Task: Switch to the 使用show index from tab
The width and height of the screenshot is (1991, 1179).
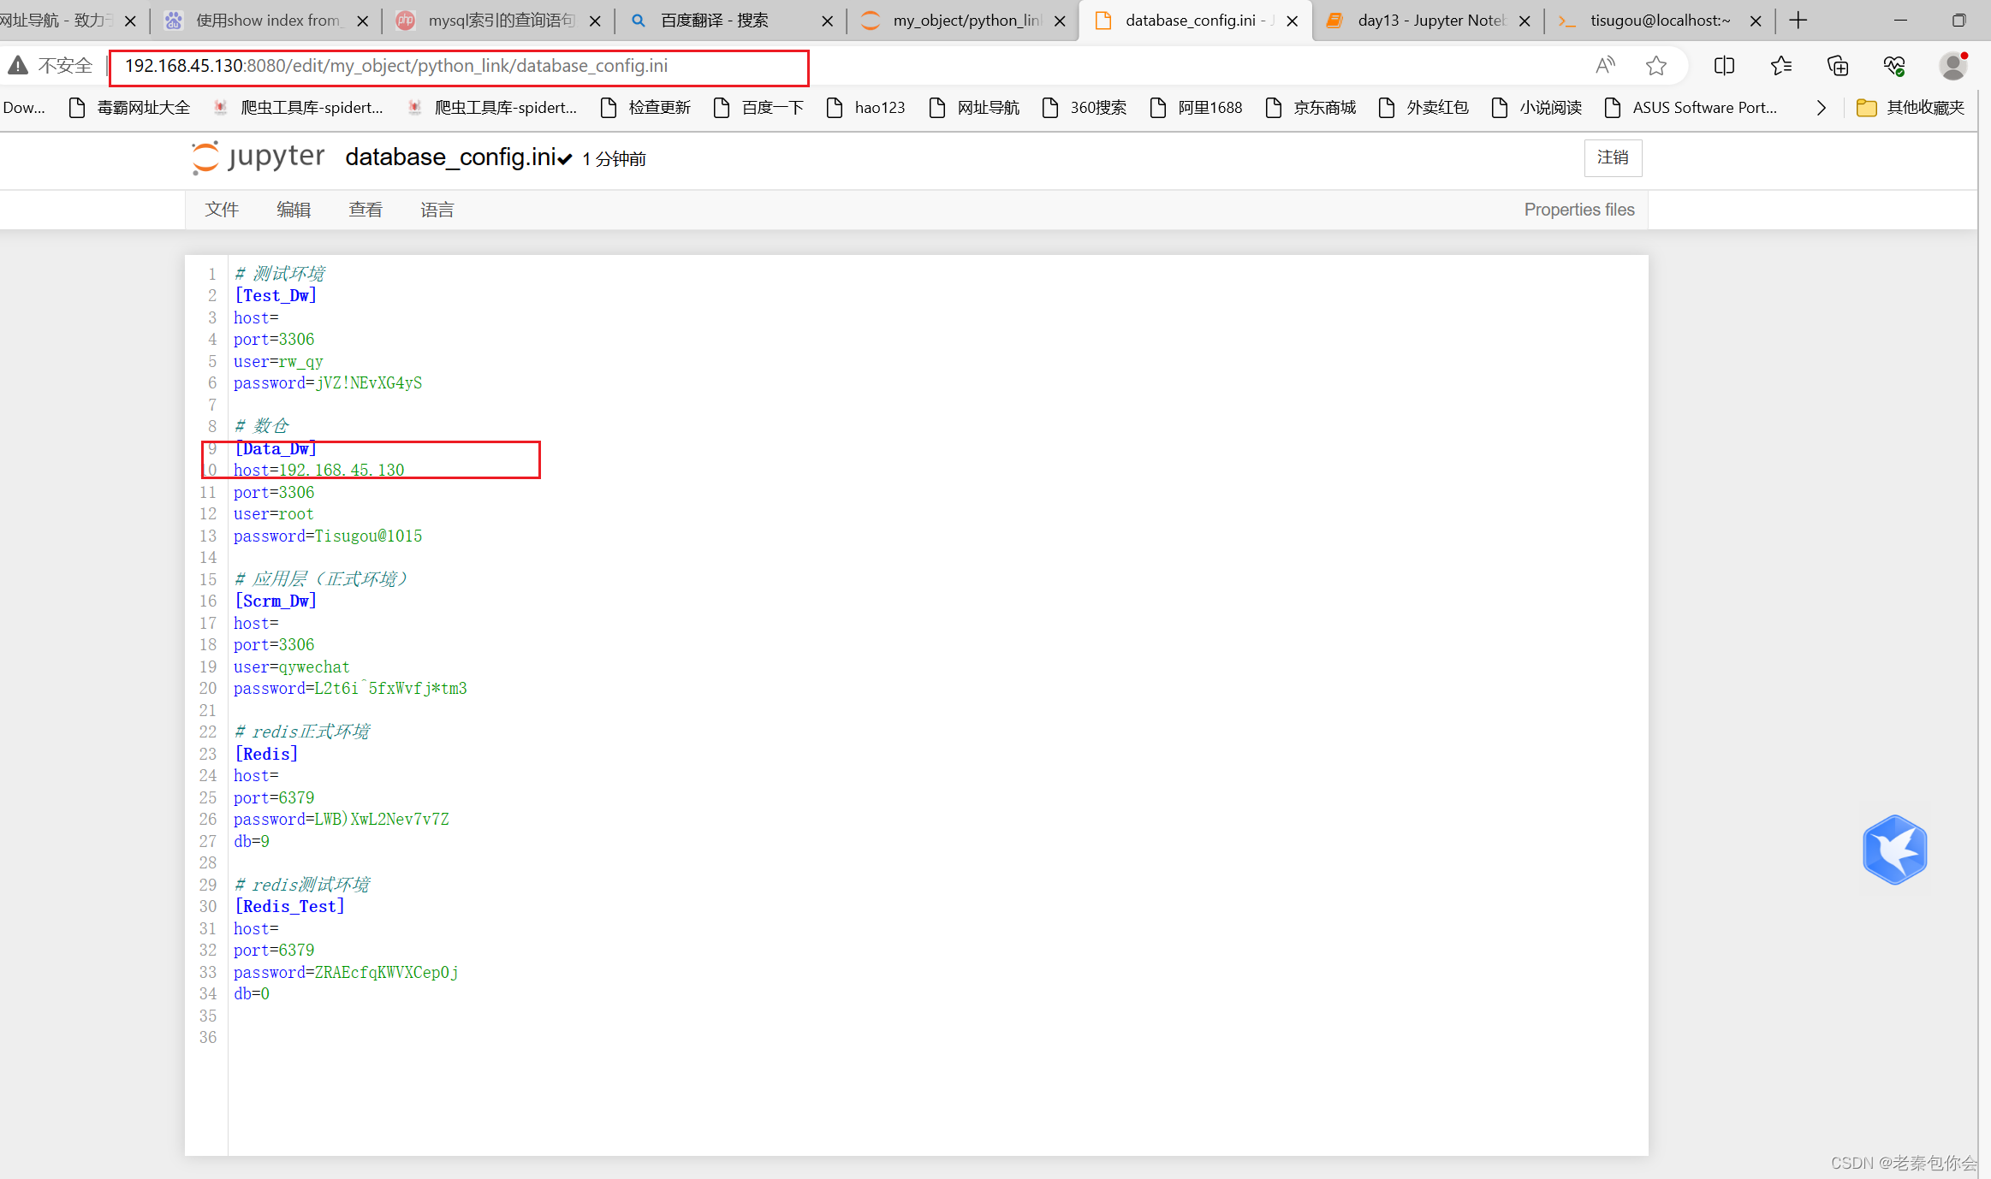Action: [266, 21]
